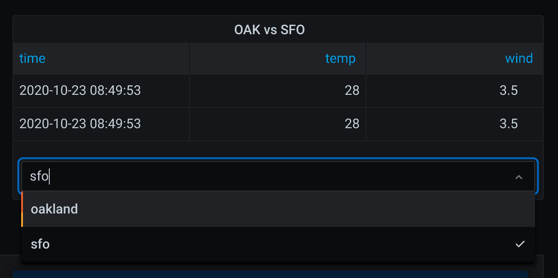Screen dimensions: 558x278
Task: Click the divider between time and temp headers
Action: point(189,58)
